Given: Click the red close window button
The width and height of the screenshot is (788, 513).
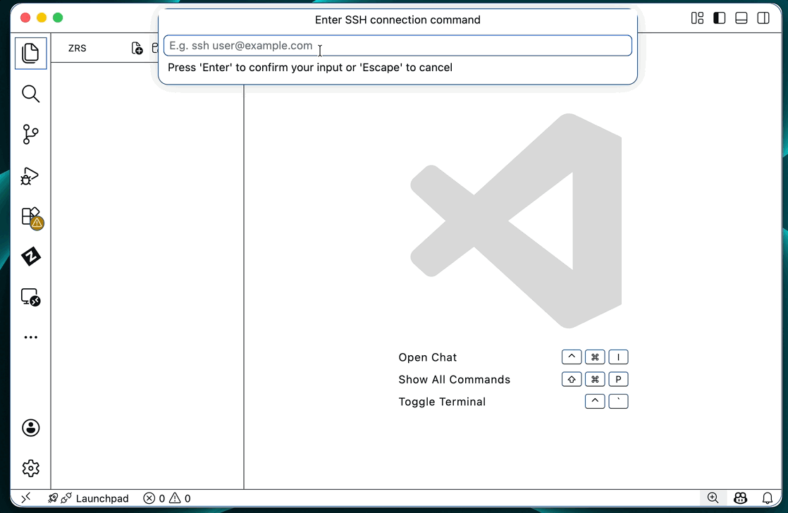Looking at the screenshot, I should [25, 18].
